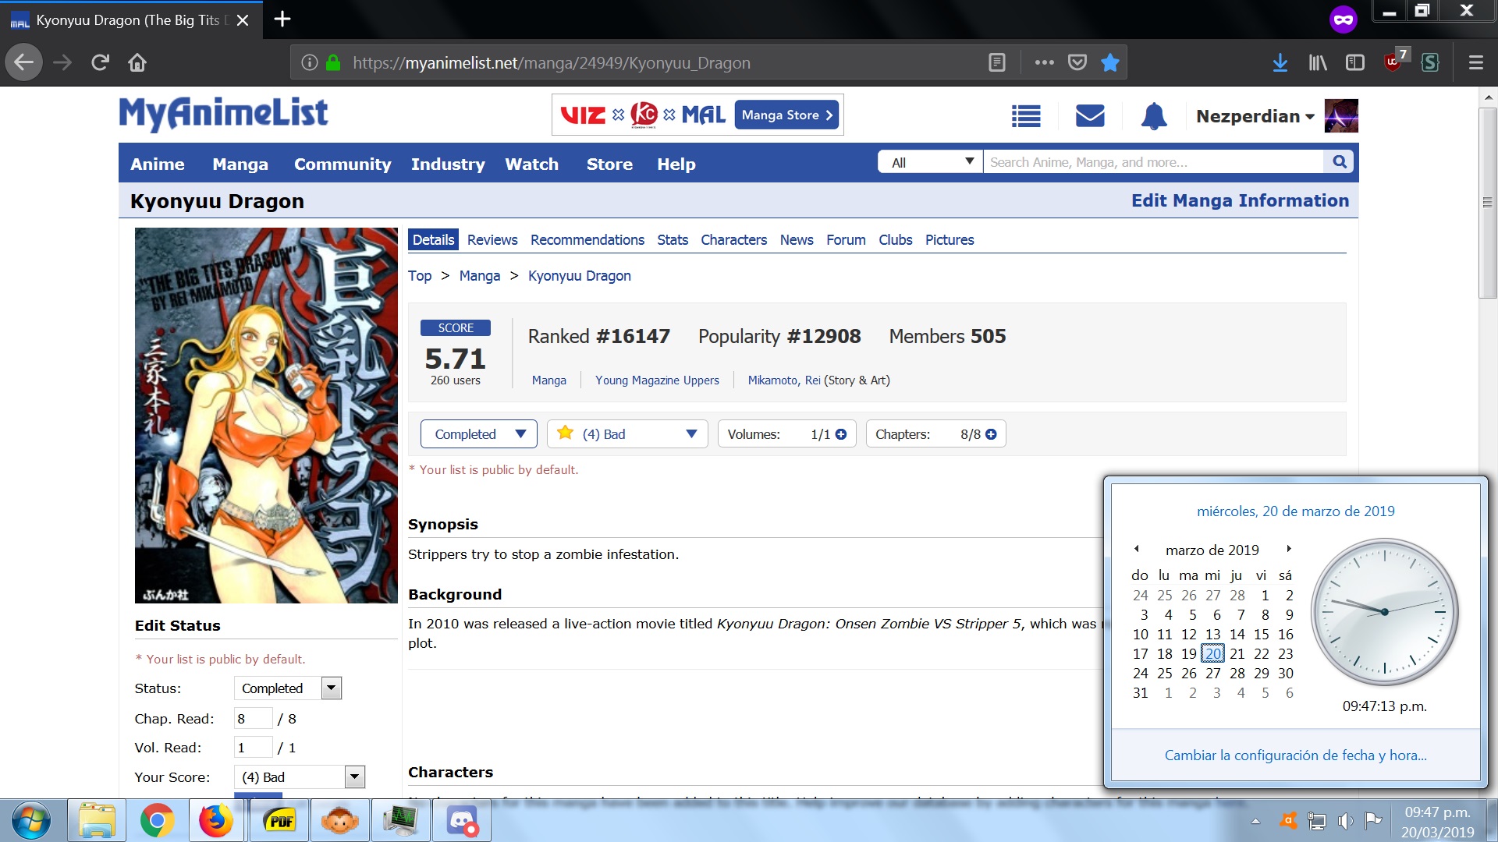
Task: Open the All search category dropdown
Action: point(931,161)
